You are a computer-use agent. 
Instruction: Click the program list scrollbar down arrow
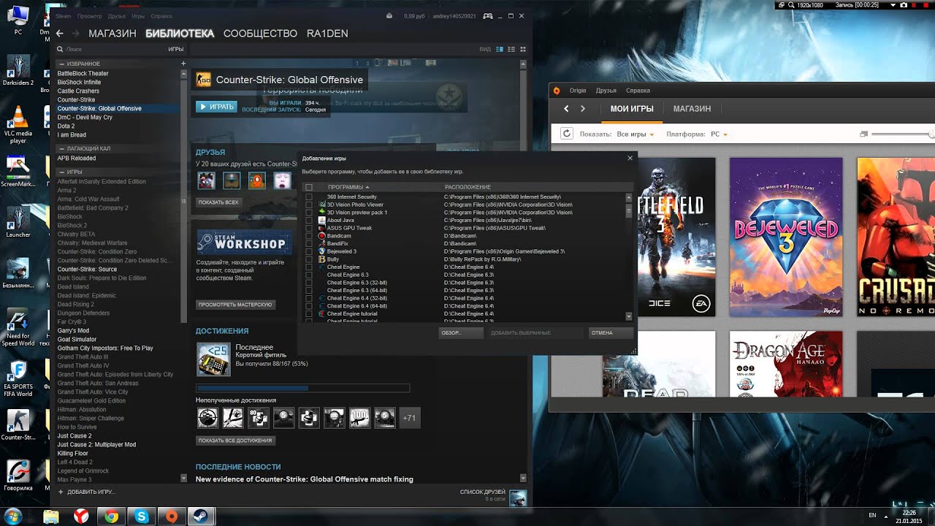(629, 316)
